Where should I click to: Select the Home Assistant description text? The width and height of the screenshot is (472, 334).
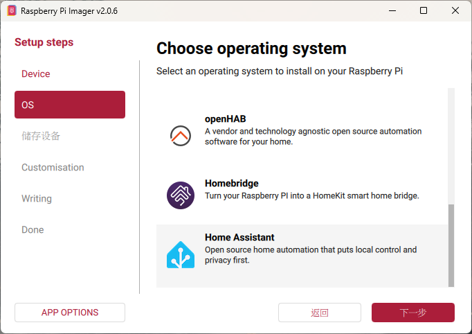311,255
